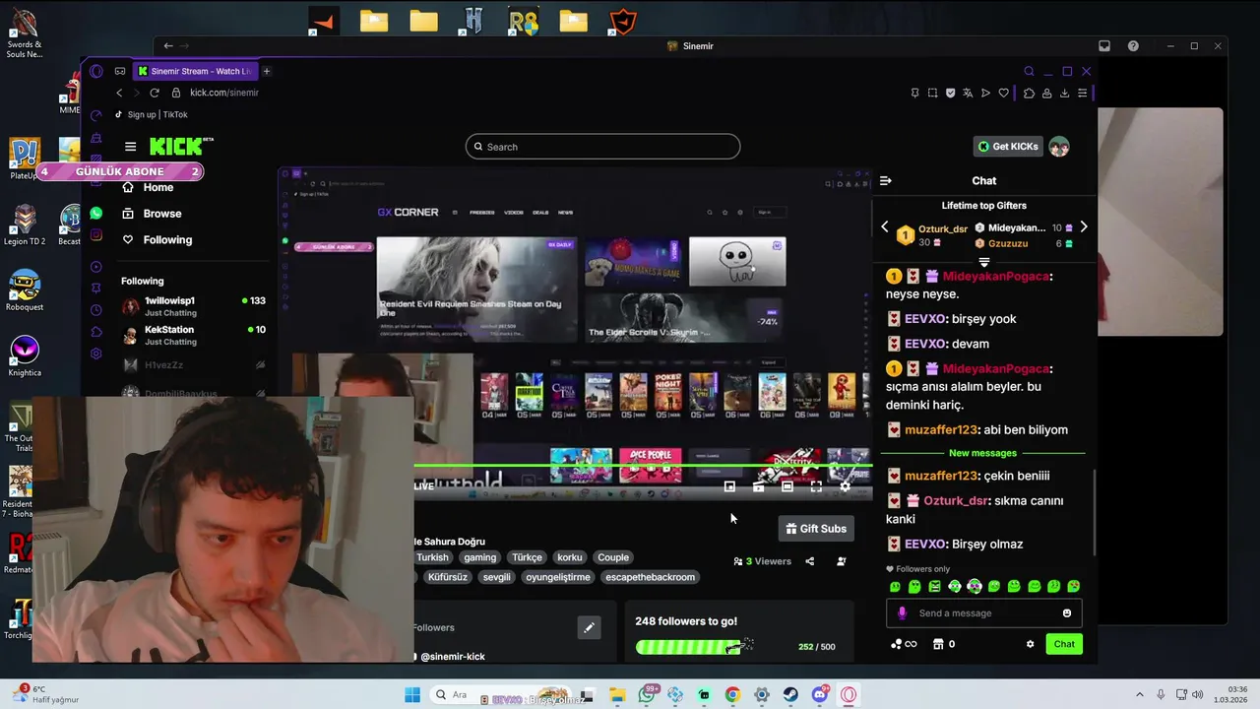Open Opera snapshot tool in the address bar
The width and height of the screenshot is (1260, 709).
coord(932,93)
